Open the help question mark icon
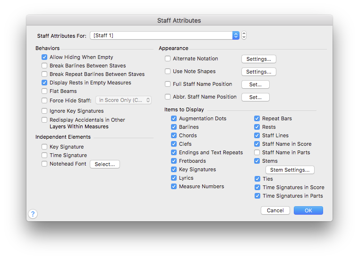This screenshot has width=359, height=259. [x=33, y=214]
